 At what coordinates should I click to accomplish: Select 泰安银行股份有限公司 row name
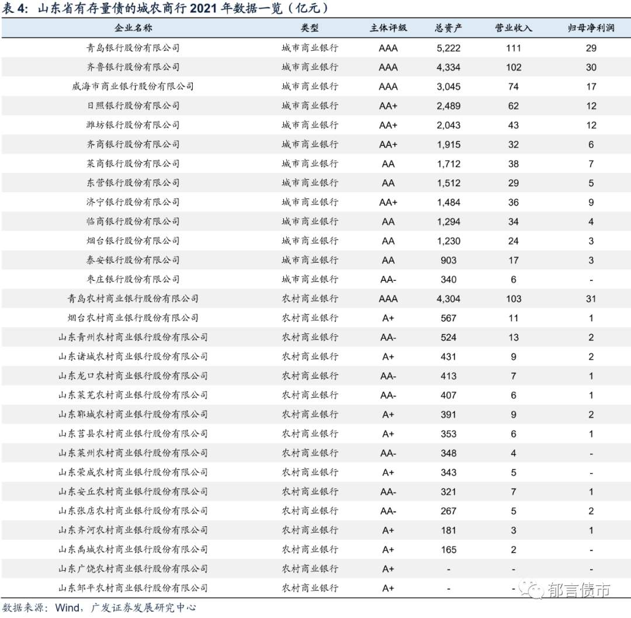pyautogui.click(x=133, y=261)
